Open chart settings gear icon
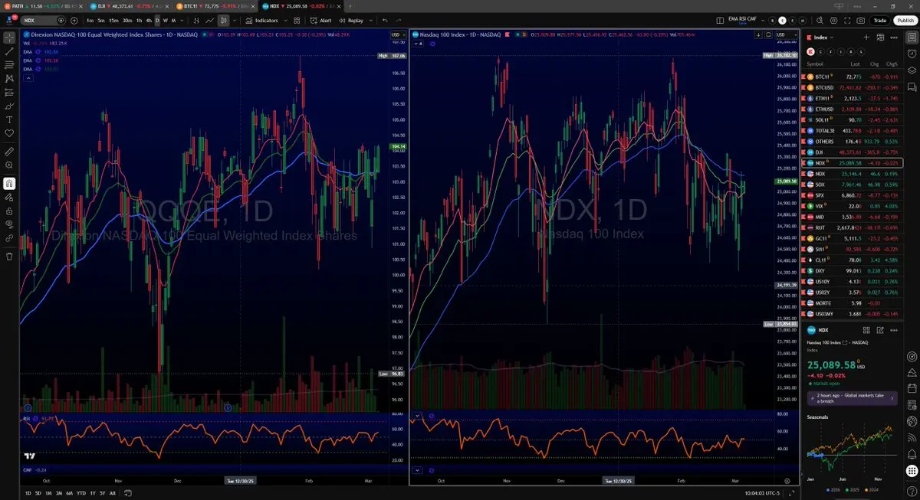The height and width of the screenshot is (500, 920). coord(833,21)
